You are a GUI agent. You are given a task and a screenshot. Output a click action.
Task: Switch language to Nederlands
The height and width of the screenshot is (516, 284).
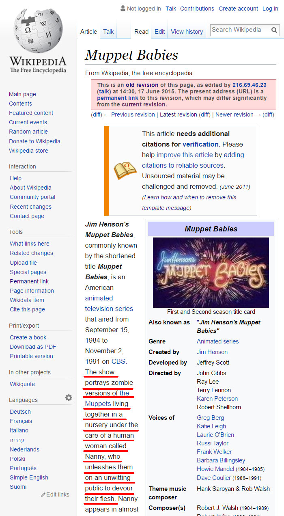[24, 449]
